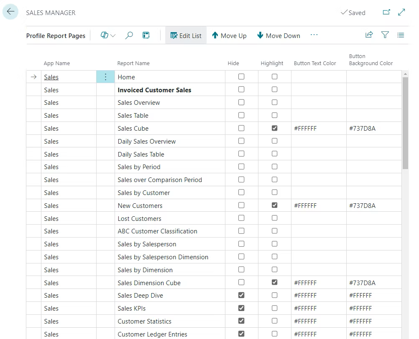Screen dimensions: 419x339
Task: Click the share icon
Action: [x=369, y=35]
